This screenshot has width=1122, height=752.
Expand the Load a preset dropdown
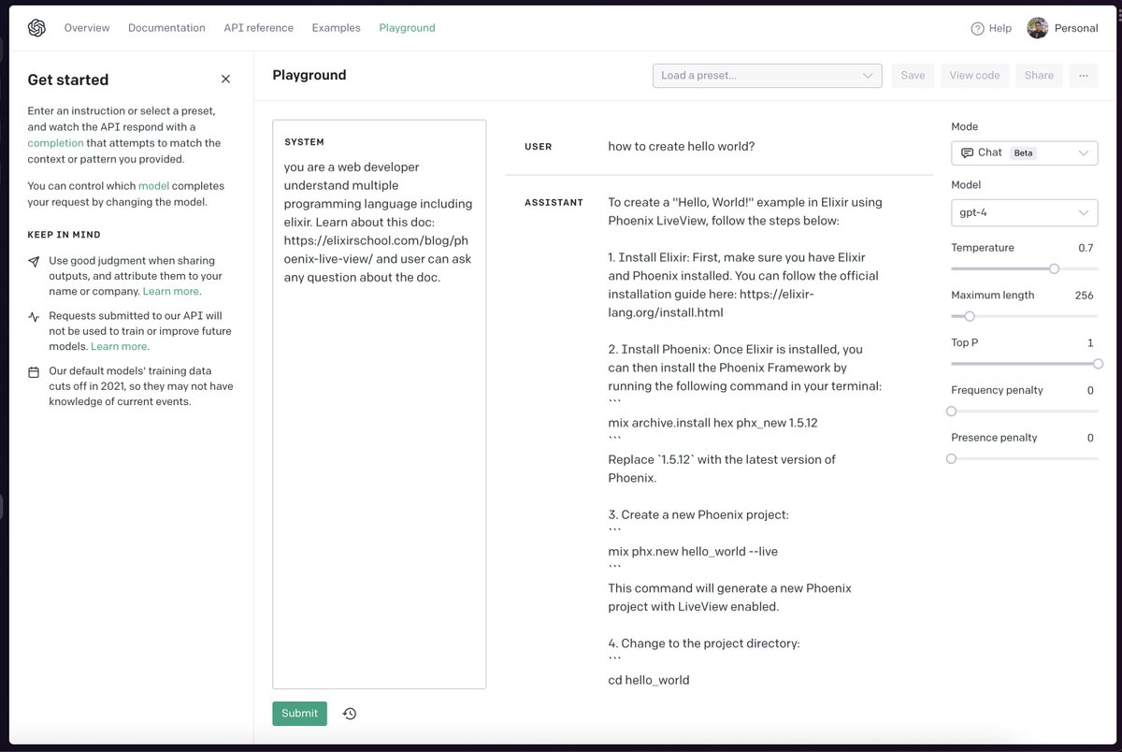pyautogui.click(x=767, y=76)
